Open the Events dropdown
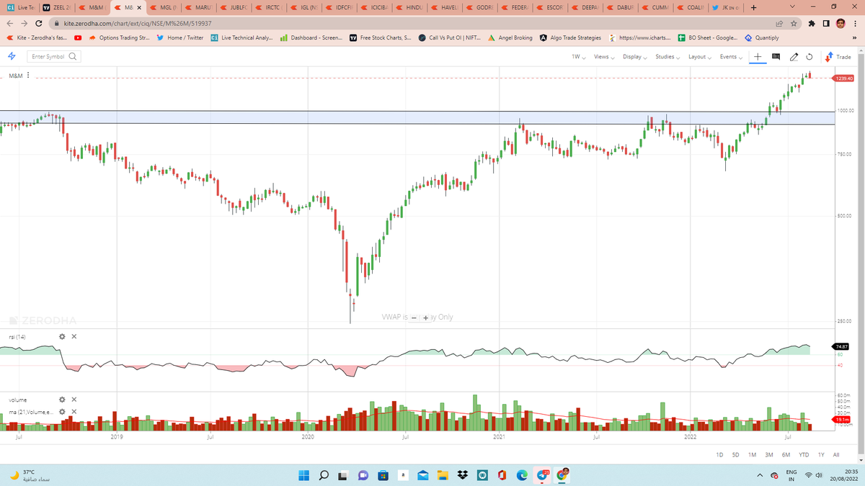The width and height of the screenshot is (865, 486). [x=731, y=56]
